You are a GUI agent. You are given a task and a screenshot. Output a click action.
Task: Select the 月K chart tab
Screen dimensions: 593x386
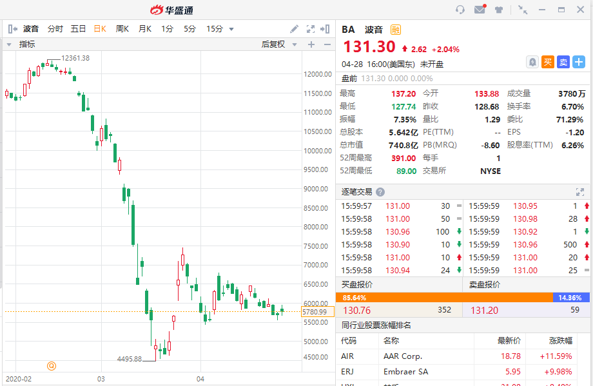tap(145, 29)
